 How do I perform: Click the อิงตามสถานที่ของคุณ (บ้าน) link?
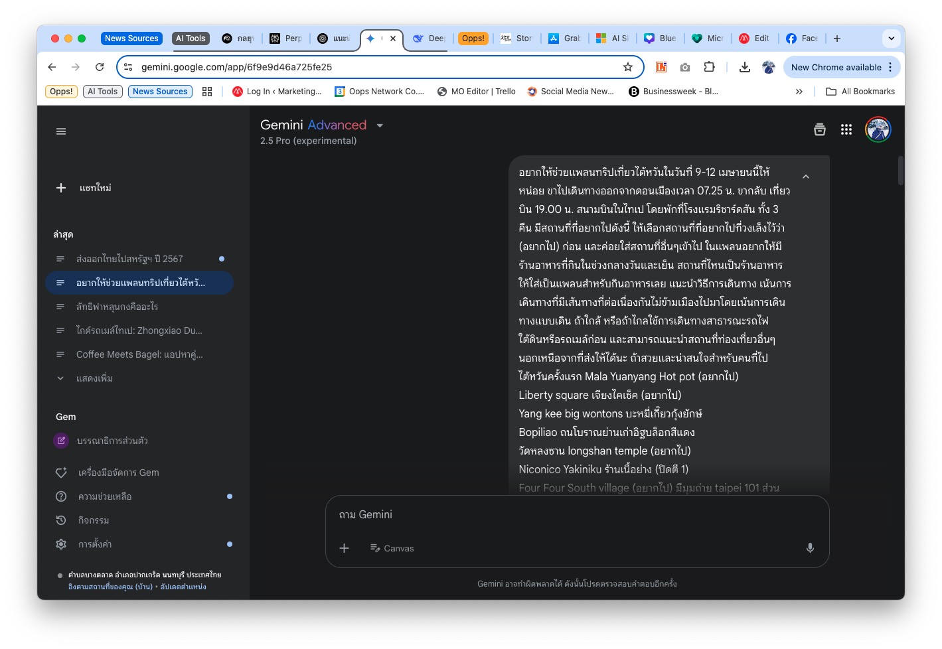(110, 587)
